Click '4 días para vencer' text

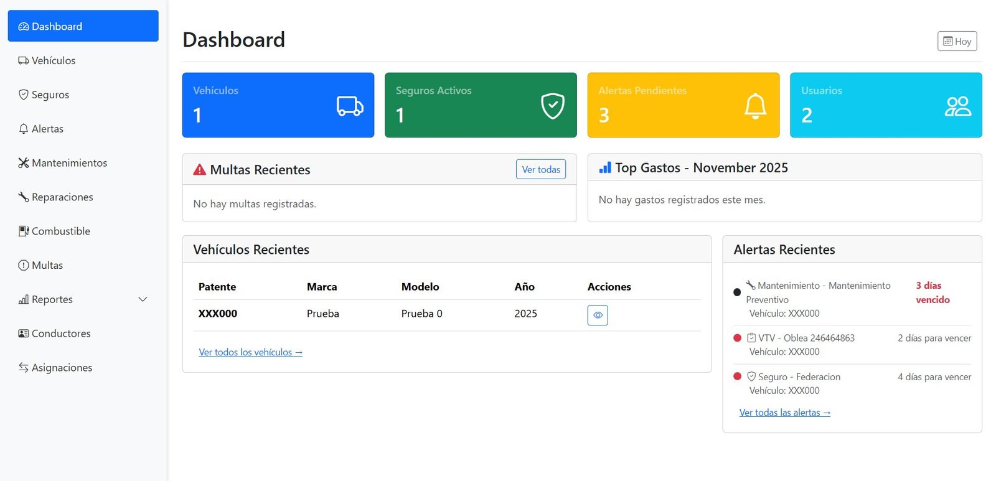click(x=934, y=376)
